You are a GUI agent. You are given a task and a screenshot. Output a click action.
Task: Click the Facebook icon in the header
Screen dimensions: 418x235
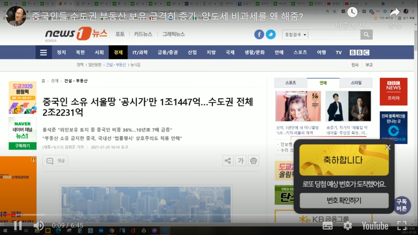[x=259, y=34]
